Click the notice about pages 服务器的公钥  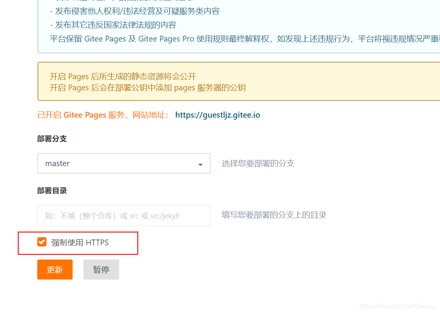pos(148,88)
